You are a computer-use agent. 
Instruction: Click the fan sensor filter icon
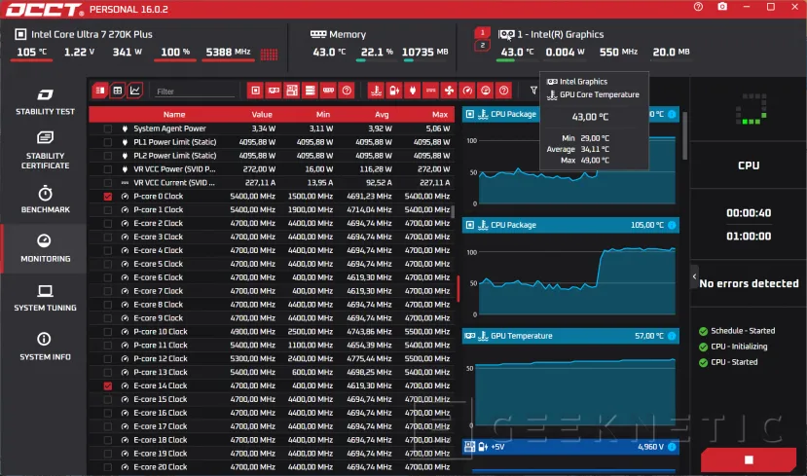449,91
